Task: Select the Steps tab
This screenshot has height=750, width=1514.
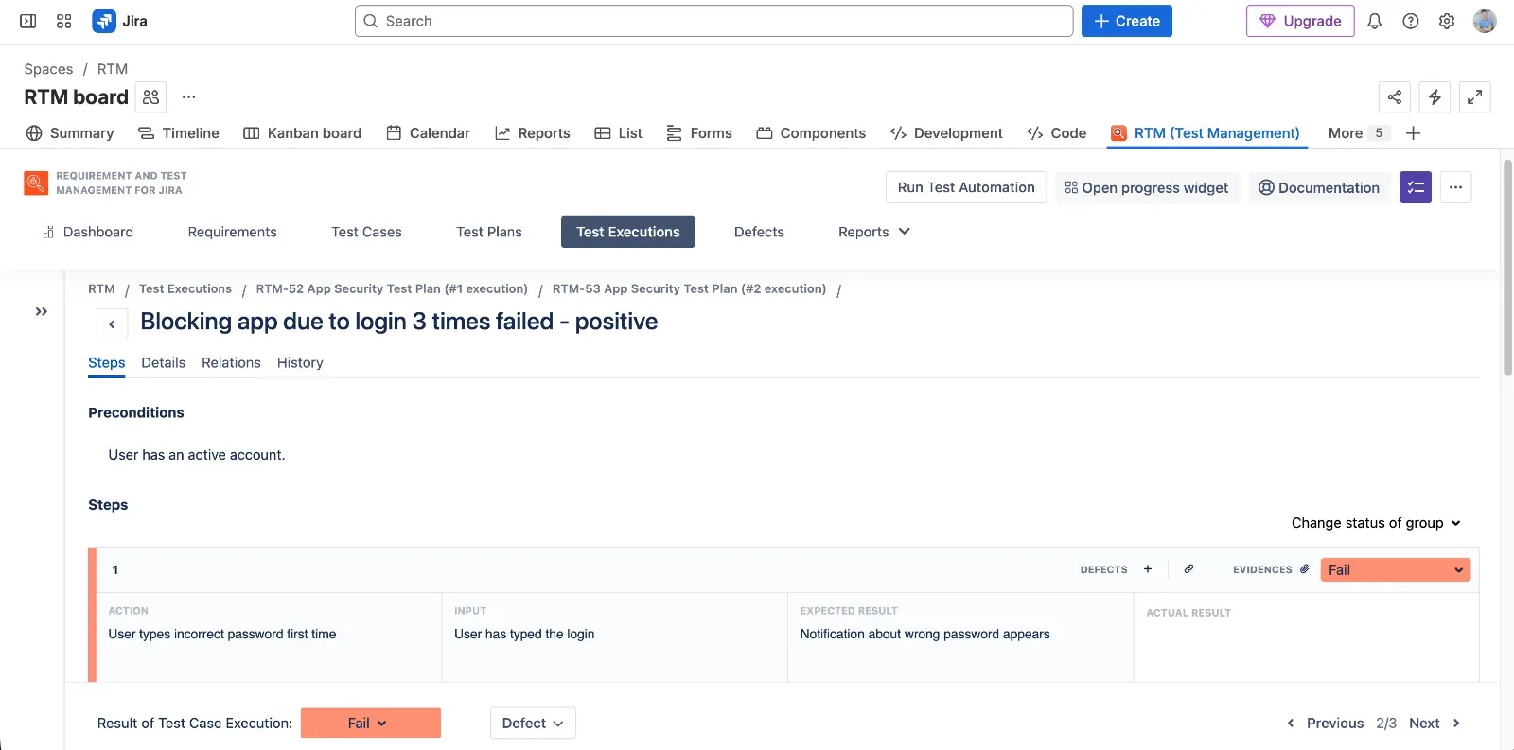Action: (x=107, y=362)
